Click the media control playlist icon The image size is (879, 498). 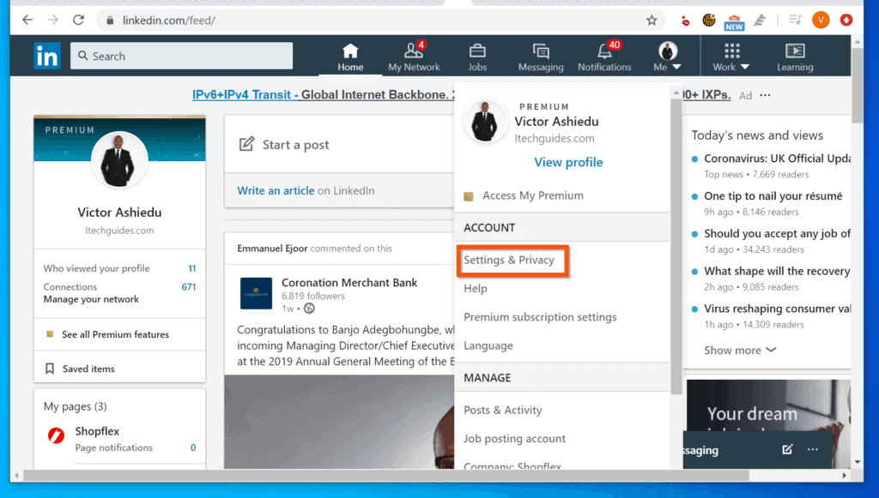click(795, 21)
